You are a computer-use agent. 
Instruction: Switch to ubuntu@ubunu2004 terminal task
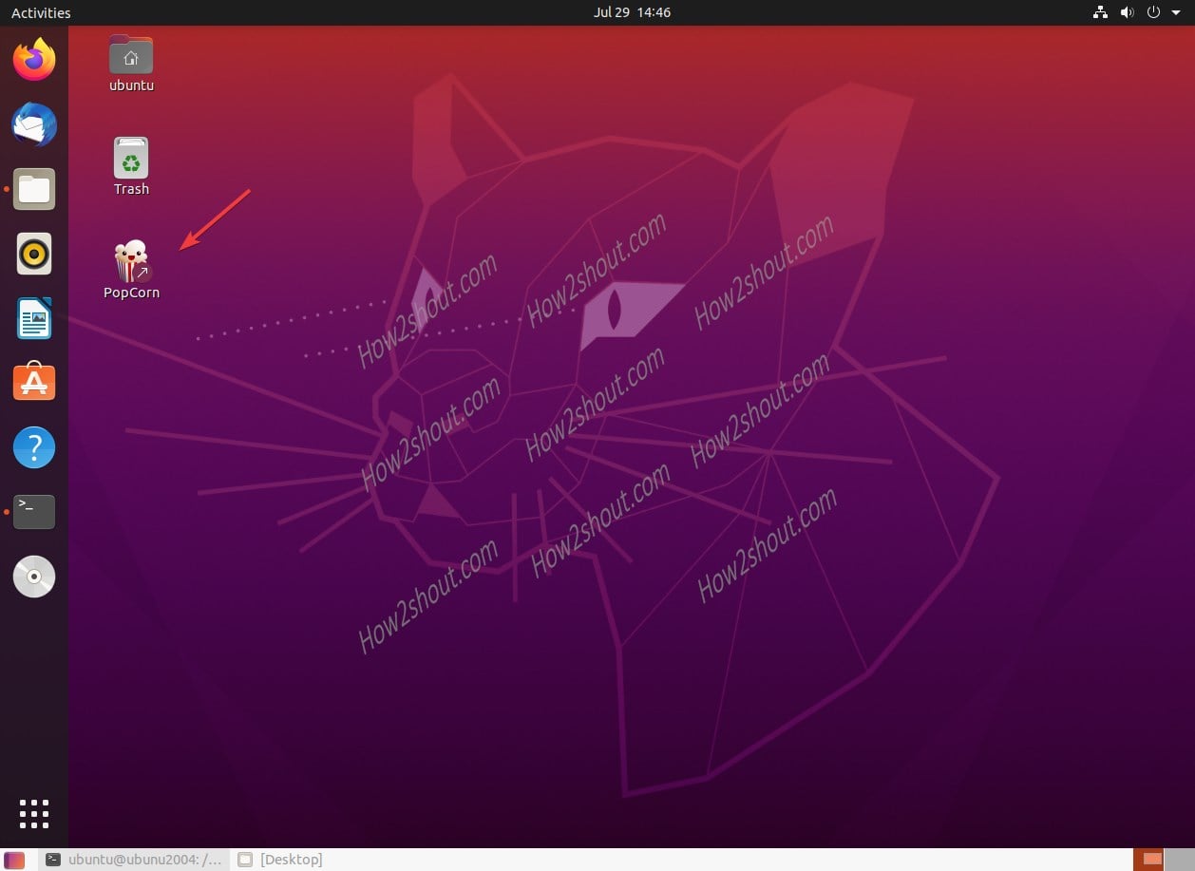tap(133, 860)
